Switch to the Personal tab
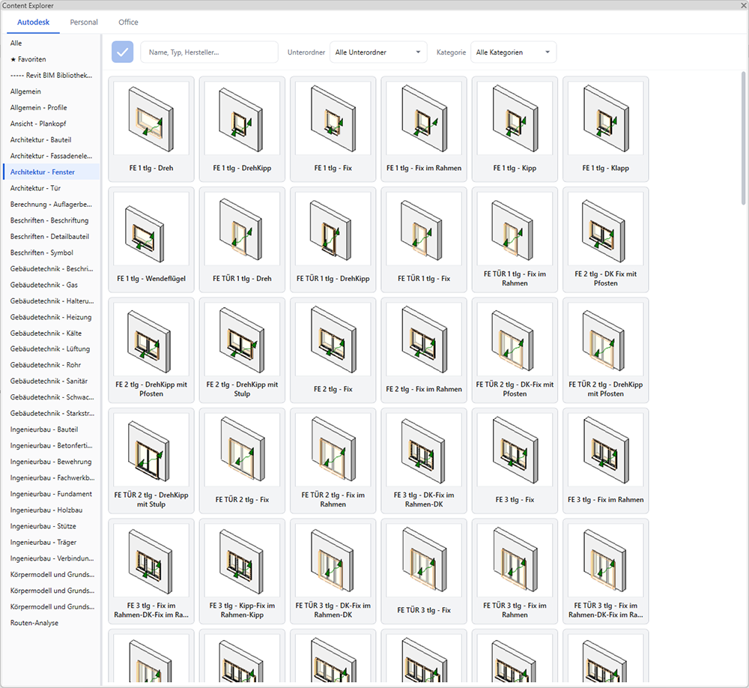Screen dimensions: 749x688 click(x=84, y=22)
